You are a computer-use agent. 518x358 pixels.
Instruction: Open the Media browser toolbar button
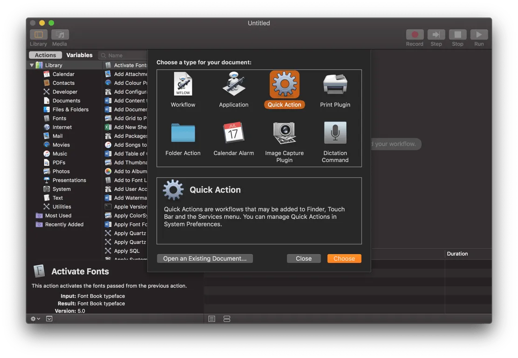click(60, 34)
